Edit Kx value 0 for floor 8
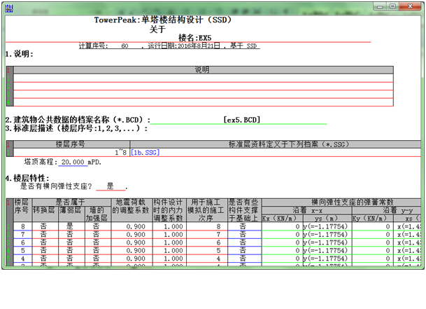The height and width of the screenshot is (309, 426). (x=283, y=226)
